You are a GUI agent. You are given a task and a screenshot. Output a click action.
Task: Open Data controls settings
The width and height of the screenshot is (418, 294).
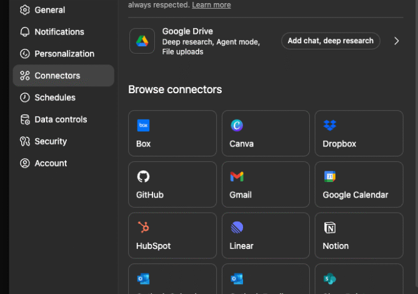(x=61, y=119)
